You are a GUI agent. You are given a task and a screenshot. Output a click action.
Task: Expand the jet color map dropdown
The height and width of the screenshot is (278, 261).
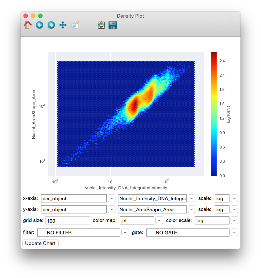click(x=159, y=220)
